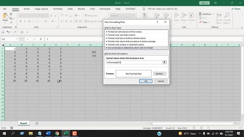244x137 pixels.
Task: Click the Cut scissors icon
Action: [x=11, y=14]
